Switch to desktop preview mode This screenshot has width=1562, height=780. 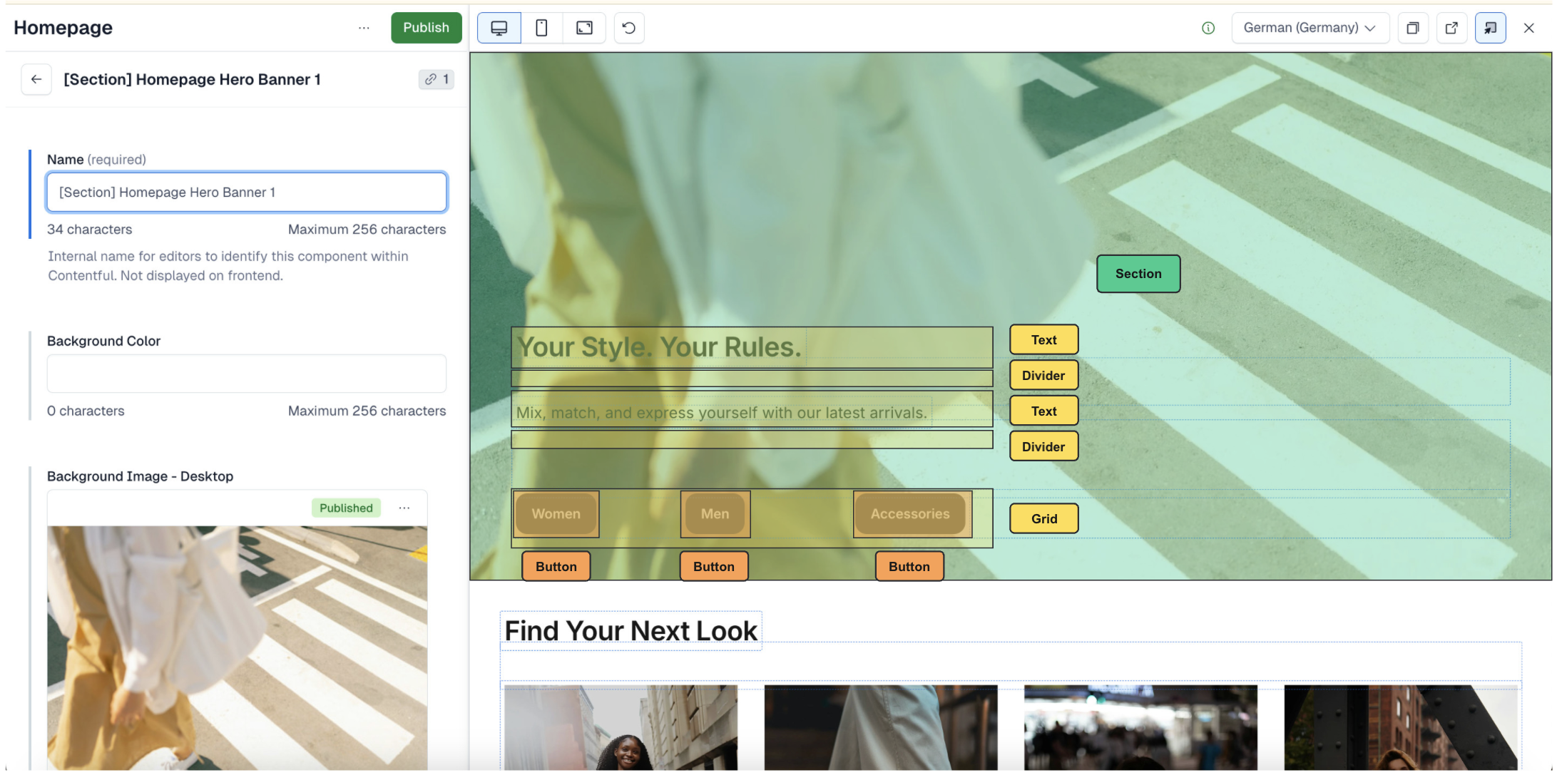499,28
